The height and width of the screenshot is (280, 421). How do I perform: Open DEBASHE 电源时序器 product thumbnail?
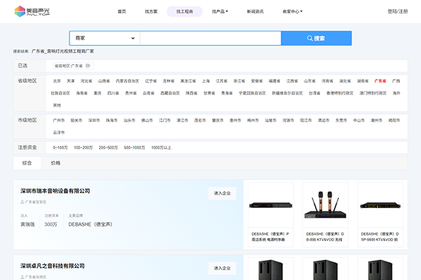tap(271, 205)
